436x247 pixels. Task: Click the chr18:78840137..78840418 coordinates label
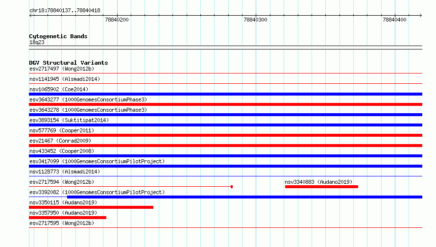pos(65,11)
